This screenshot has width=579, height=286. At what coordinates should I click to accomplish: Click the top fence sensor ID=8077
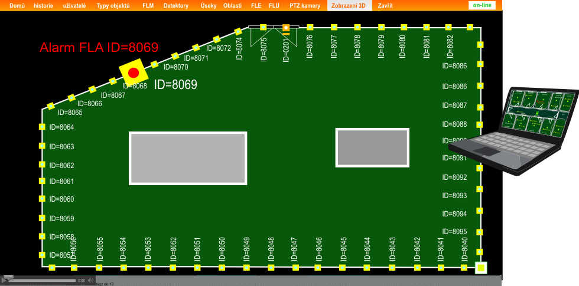pos(334,27)
